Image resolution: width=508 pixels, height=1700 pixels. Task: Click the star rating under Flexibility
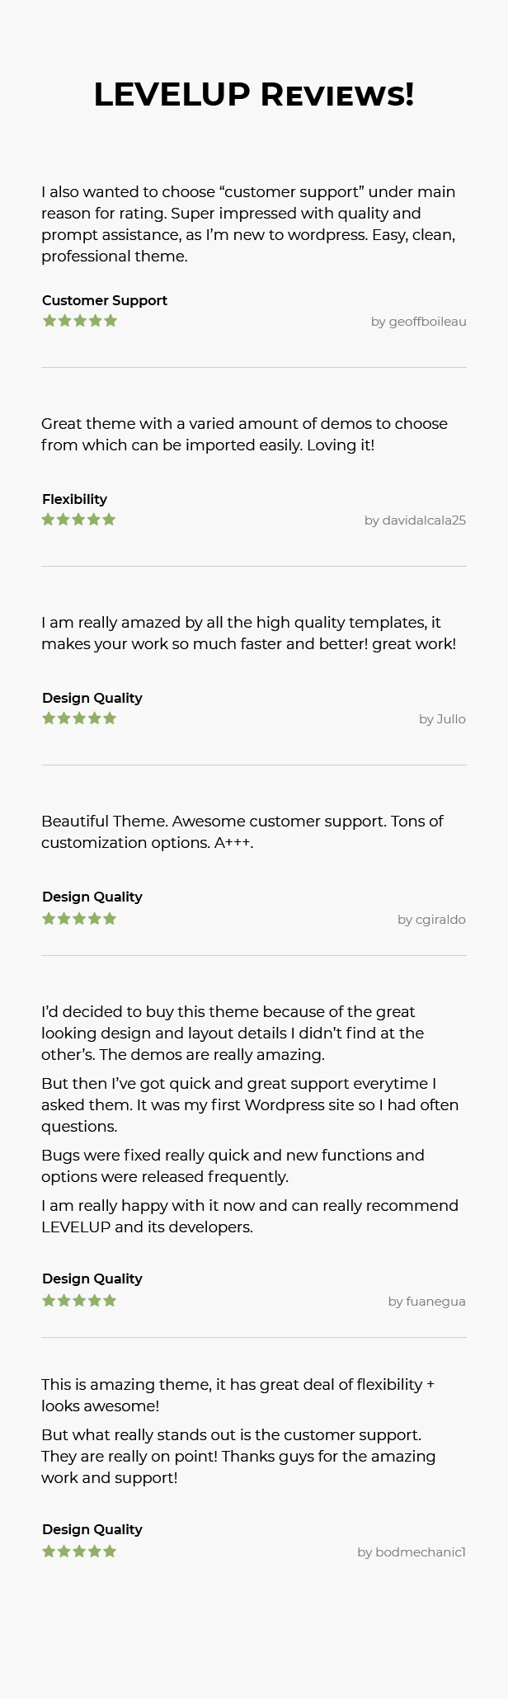coord(79,520)
